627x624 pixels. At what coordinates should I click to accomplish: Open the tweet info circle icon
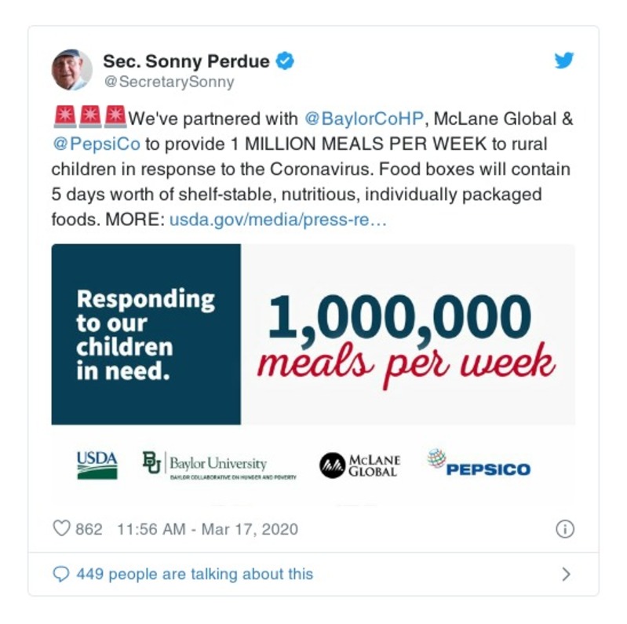(564, 529)
